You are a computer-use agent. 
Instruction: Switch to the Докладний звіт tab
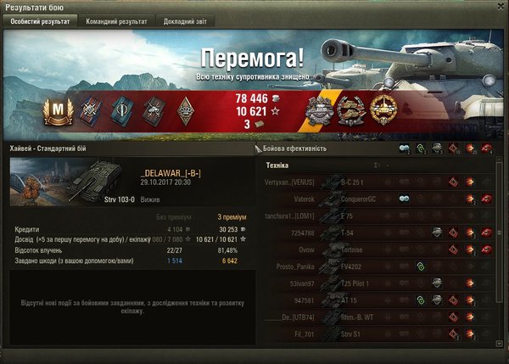pos(185,21)
